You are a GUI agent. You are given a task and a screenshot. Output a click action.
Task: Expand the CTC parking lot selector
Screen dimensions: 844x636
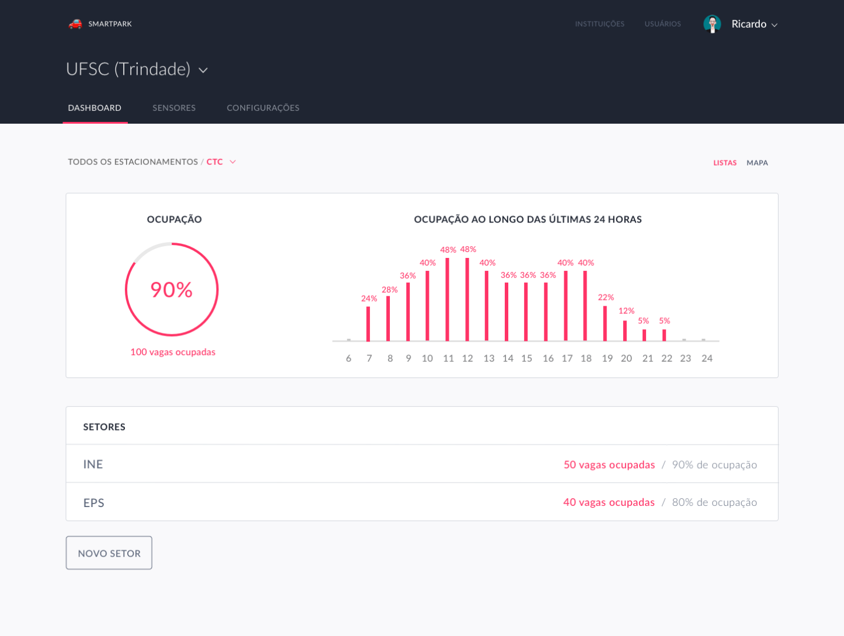click(233, 162)
